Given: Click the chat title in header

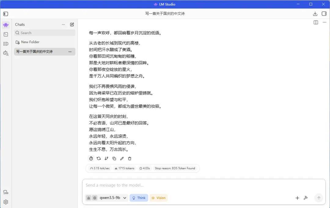Looking at the screenshot, I should (165, 14).
